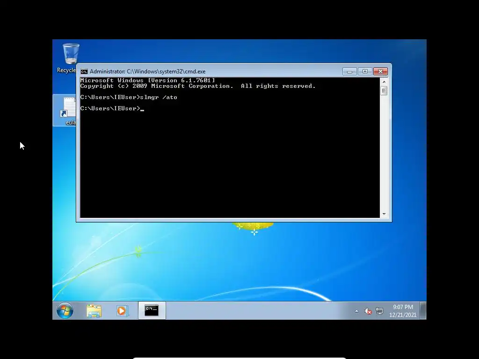The image size is (479, 359).
Task: Select the eula shortcut on desktop
Action: pyautogui.click(x=65, y=110)
